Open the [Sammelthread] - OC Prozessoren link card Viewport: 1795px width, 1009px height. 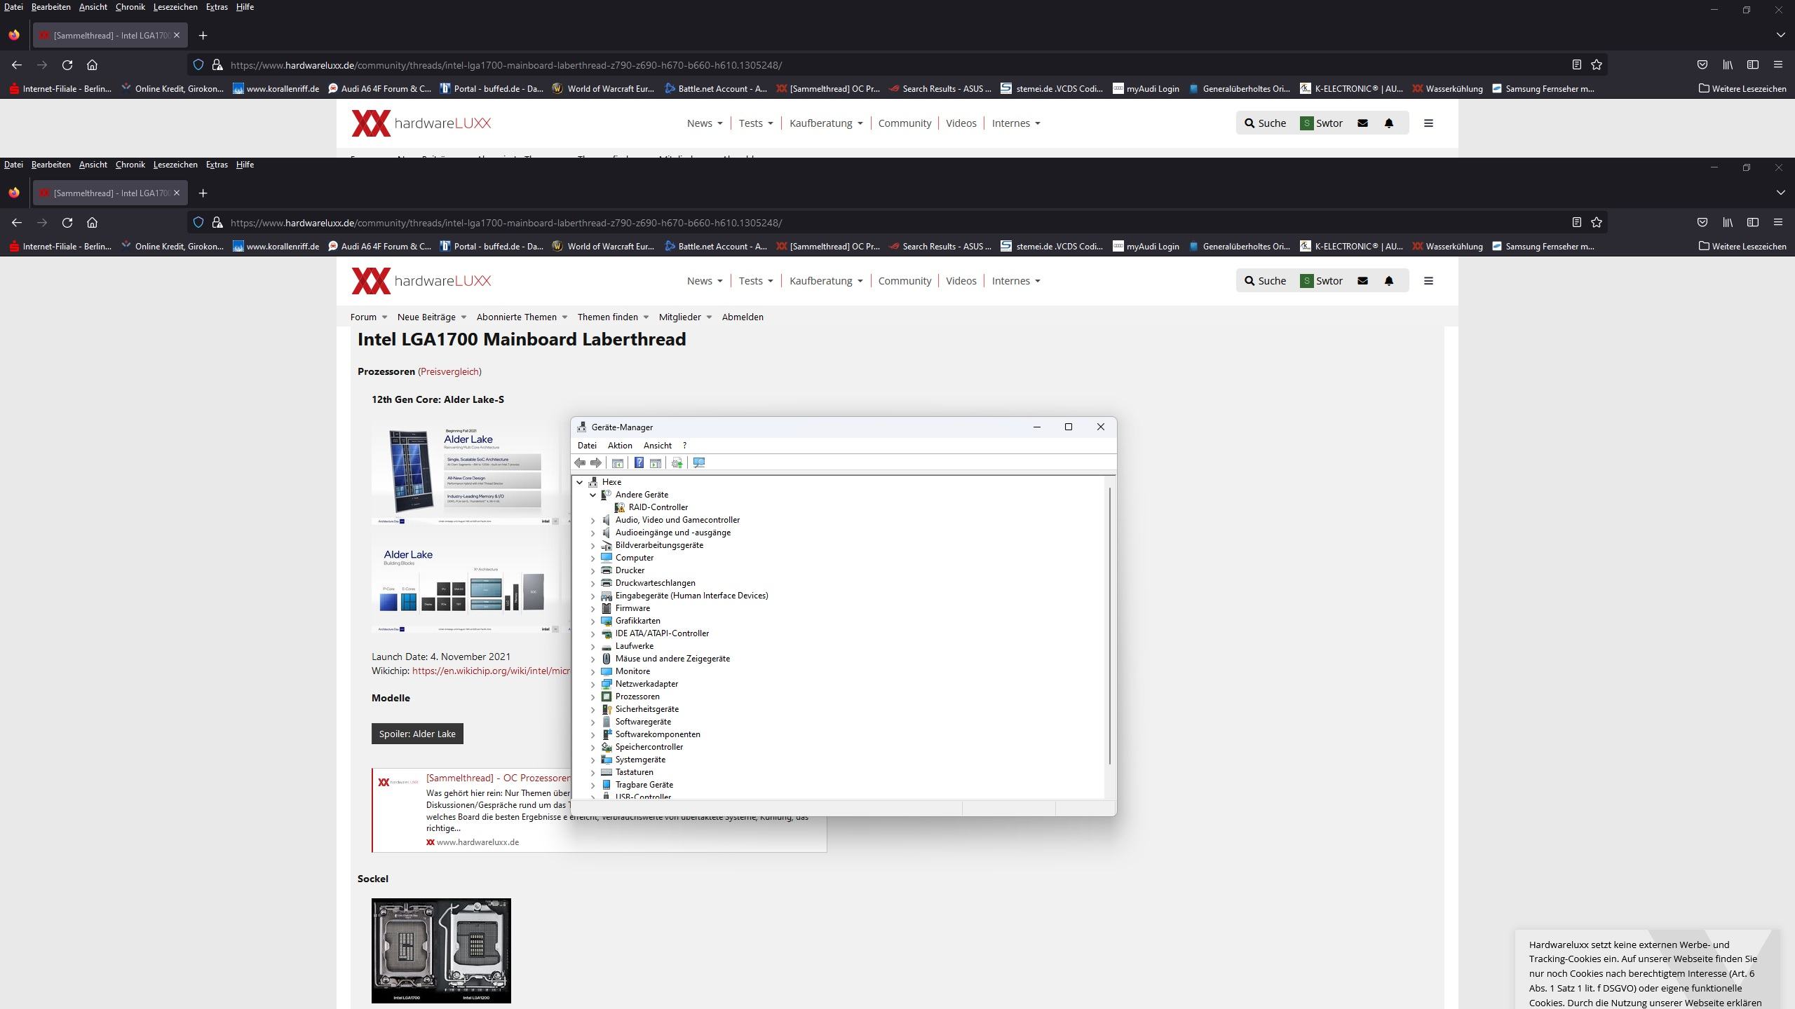coord(498,778)
